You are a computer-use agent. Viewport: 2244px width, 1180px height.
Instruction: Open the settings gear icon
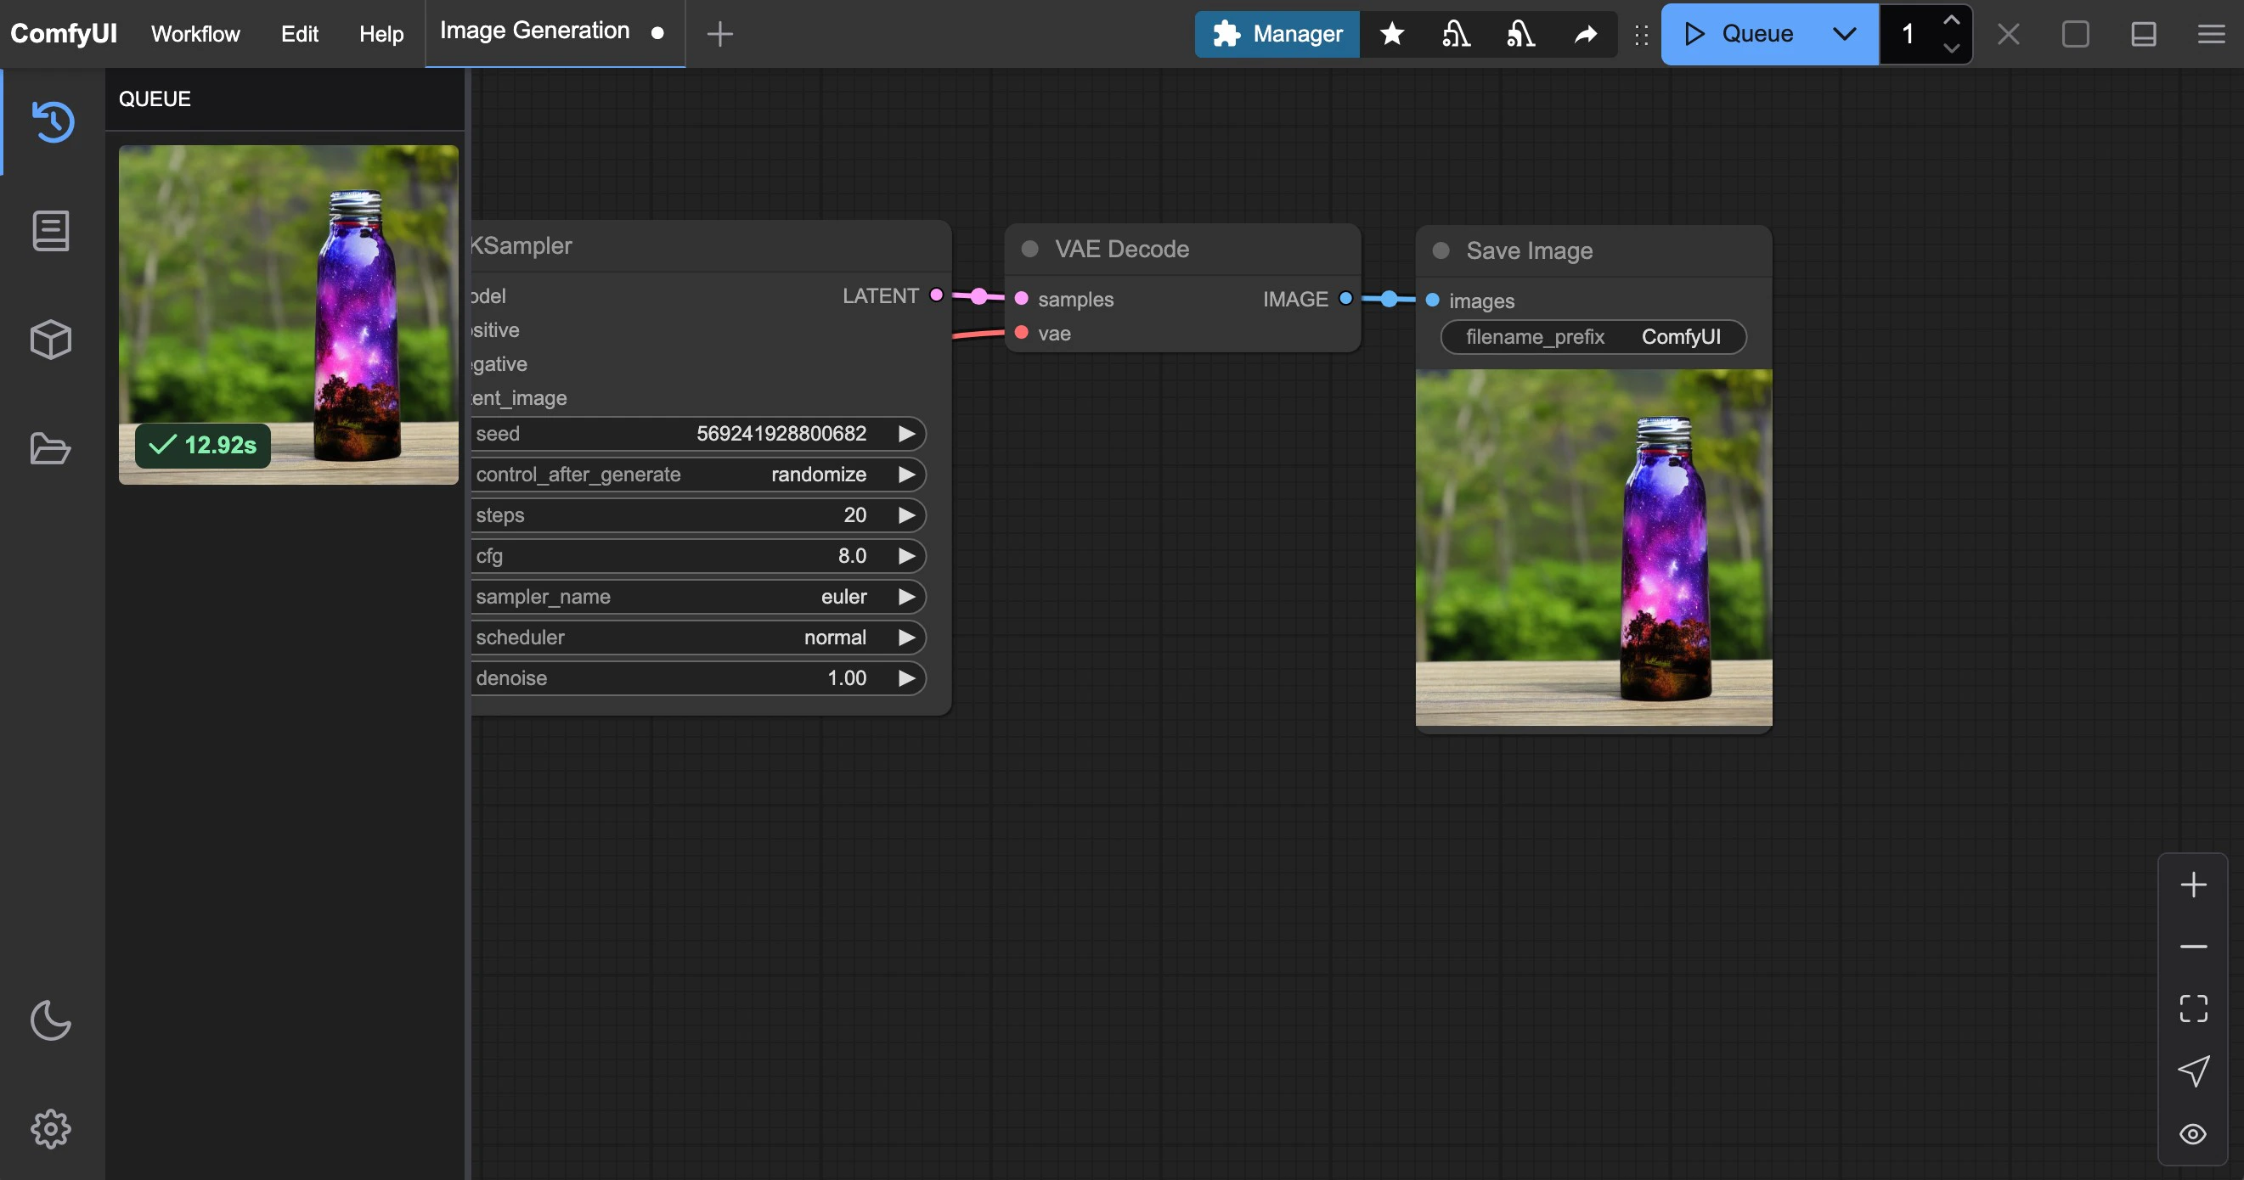pos(50,1128)
